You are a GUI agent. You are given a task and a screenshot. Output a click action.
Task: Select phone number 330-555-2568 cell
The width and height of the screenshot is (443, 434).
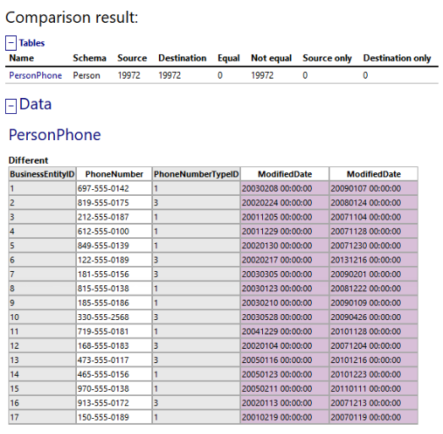click(x=114, y=317)
